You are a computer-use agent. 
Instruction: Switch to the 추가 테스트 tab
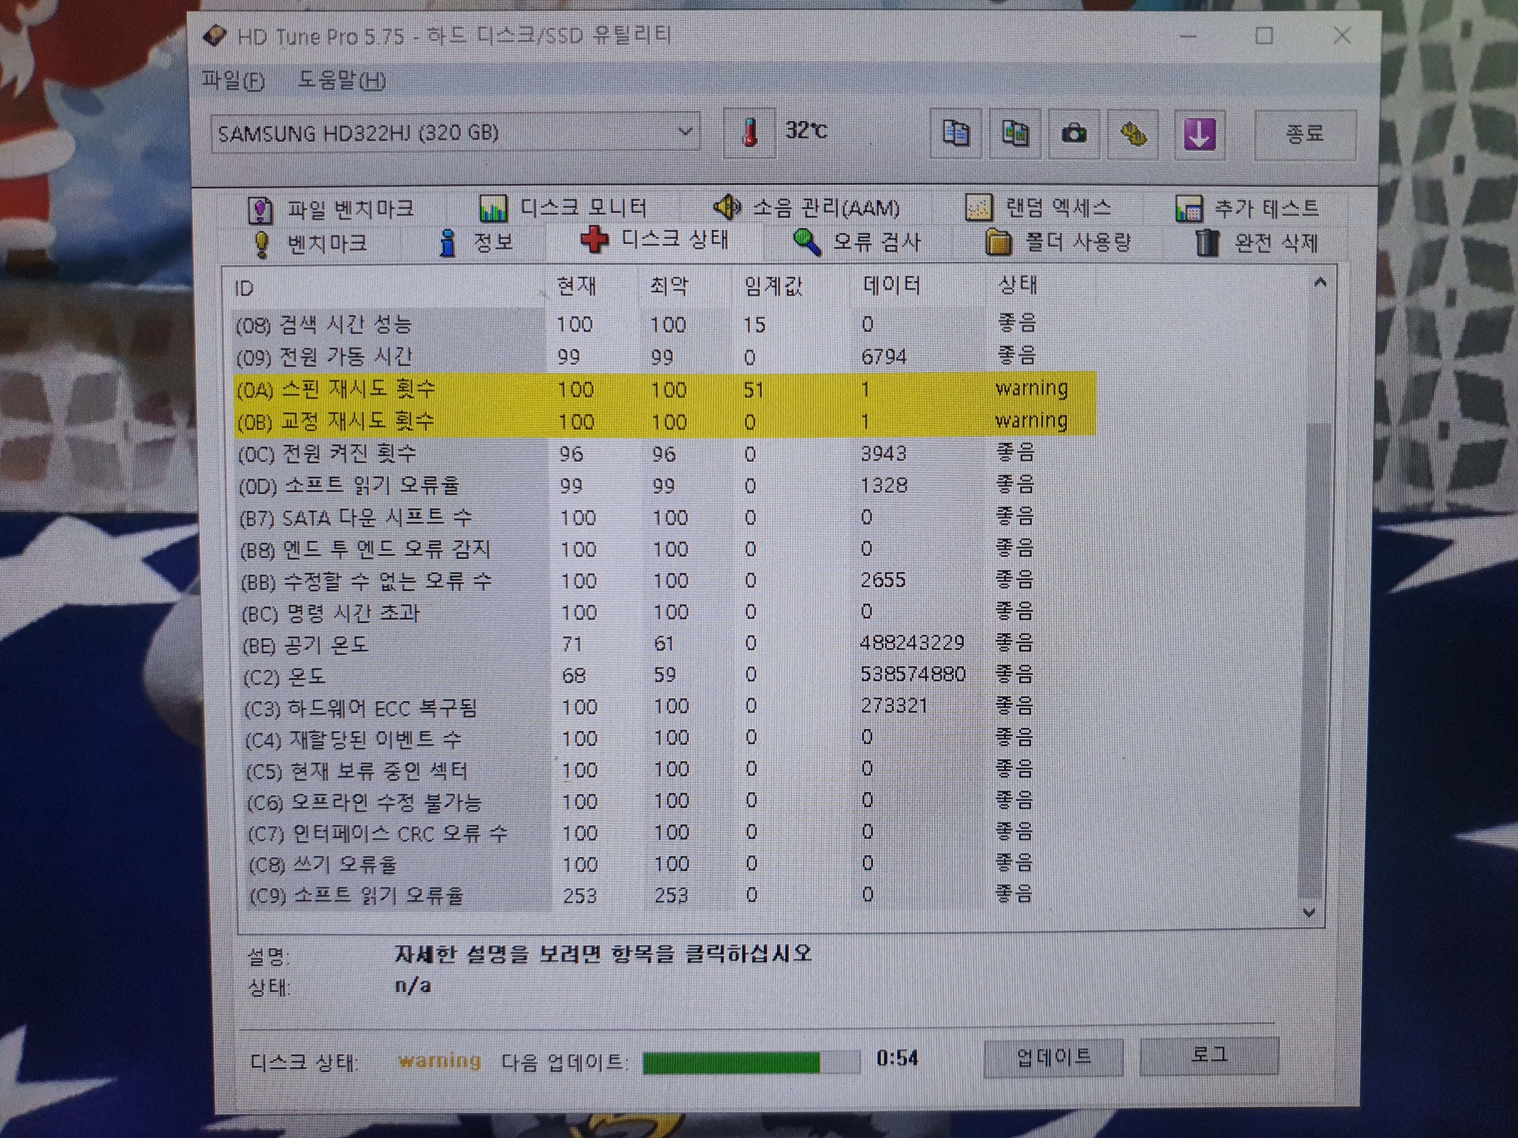coord(1247,208)
